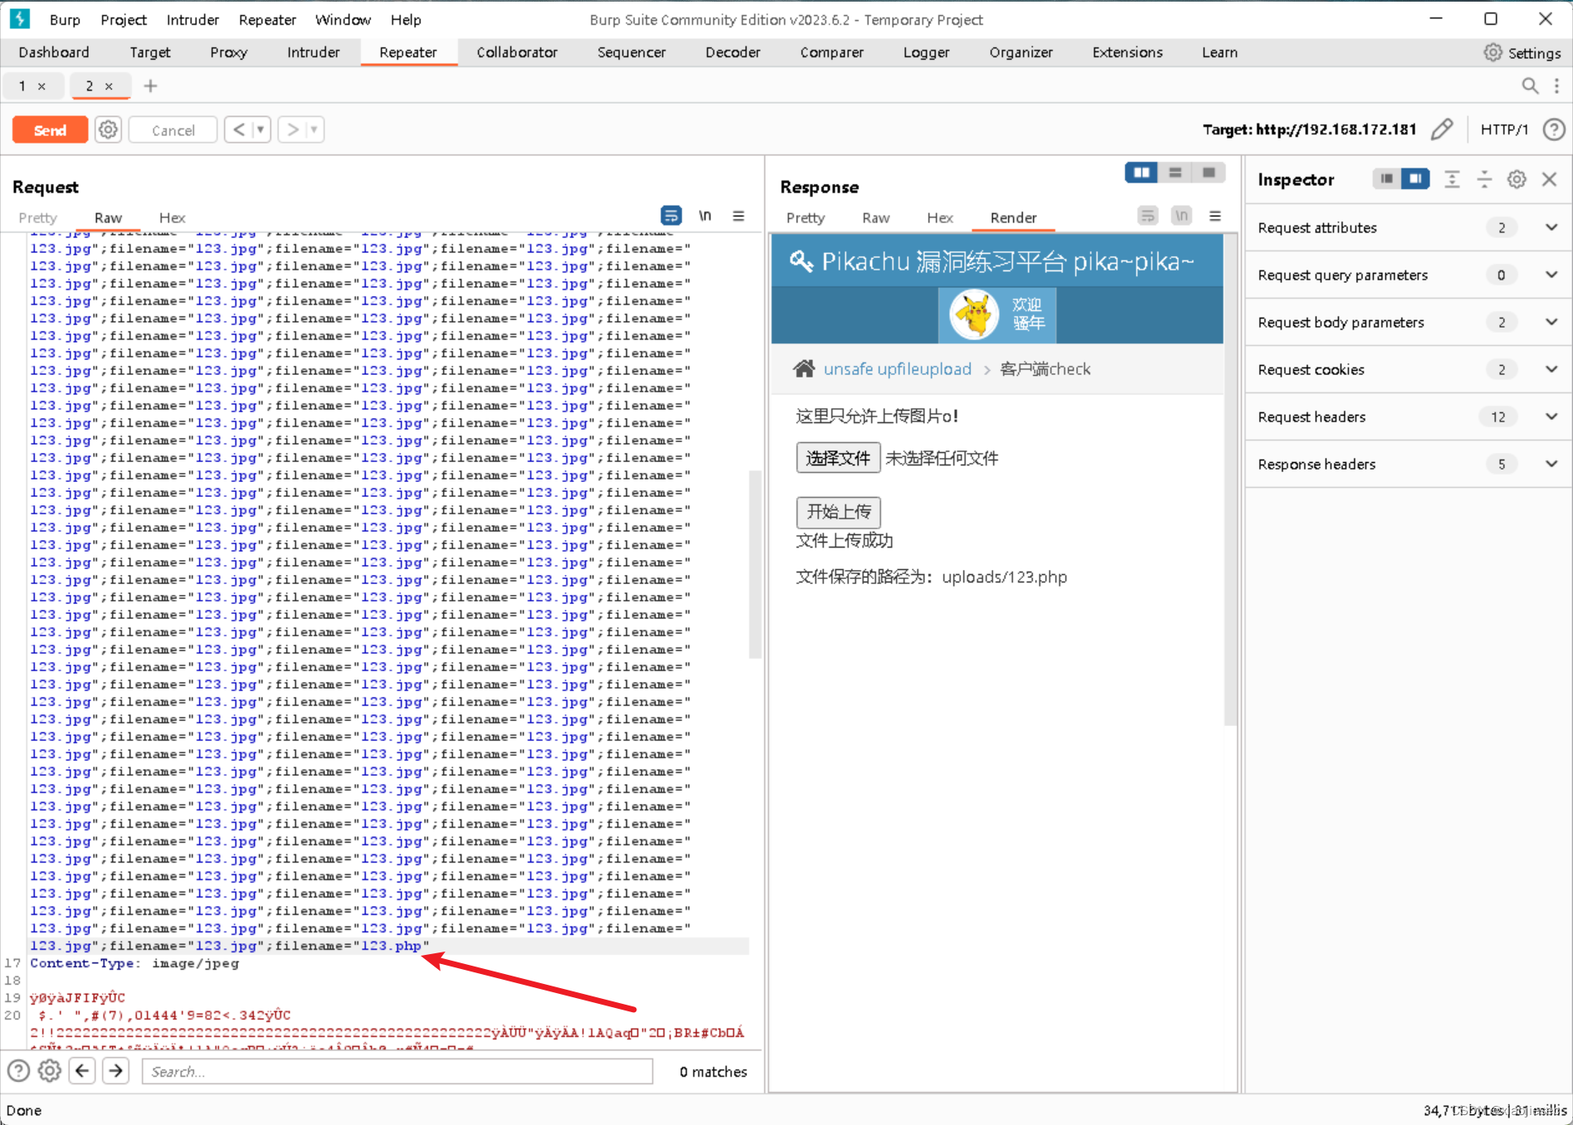Click the request editor vertical scrollbar
This screenshot has height=1125, width=1573.
tap(755, 564)
